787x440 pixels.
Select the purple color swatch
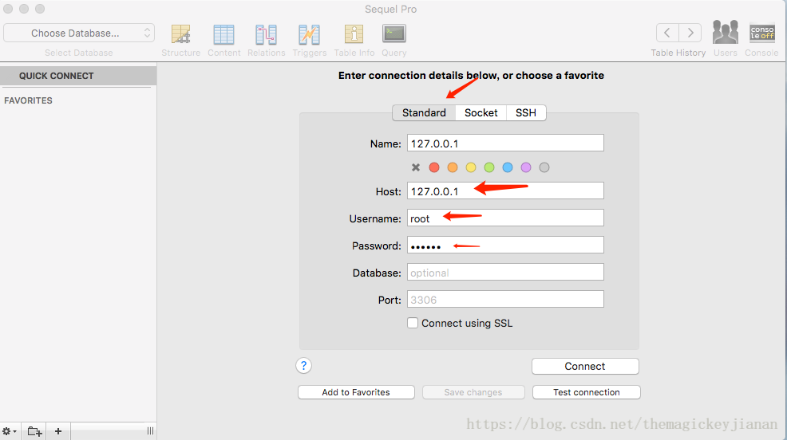point(526,167)
